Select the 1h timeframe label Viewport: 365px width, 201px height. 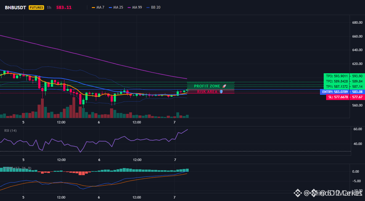pos(49,7)
